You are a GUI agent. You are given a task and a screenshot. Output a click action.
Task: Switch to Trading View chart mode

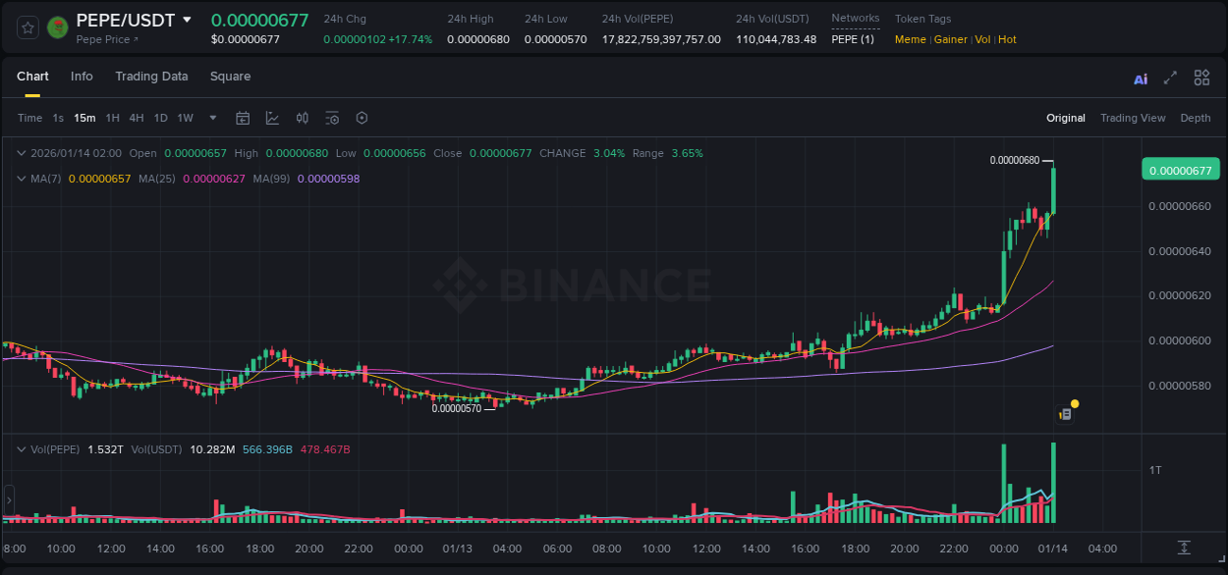pos(1133,118)
